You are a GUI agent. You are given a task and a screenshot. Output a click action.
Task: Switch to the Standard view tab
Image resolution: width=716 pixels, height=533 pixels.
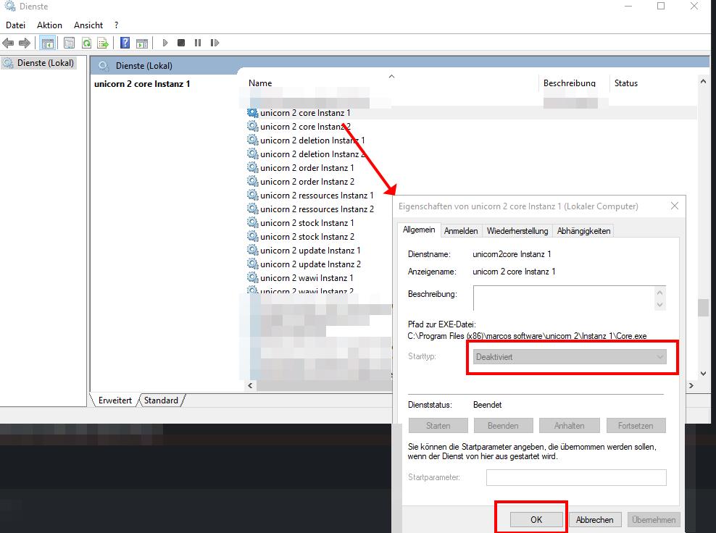[x=161, y=400]
